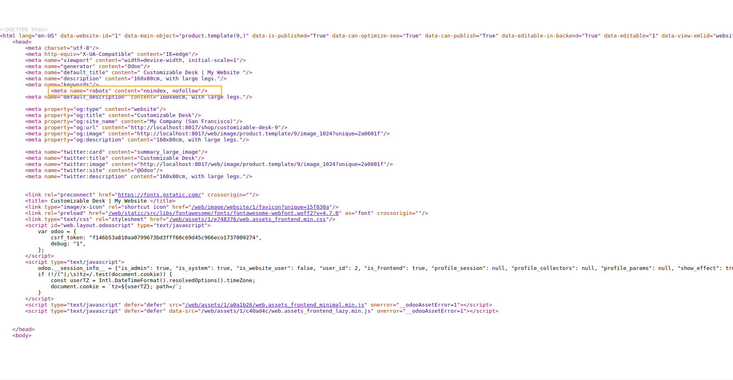Click the opening body tag
The image size is (733, 380).
point(22,336)
